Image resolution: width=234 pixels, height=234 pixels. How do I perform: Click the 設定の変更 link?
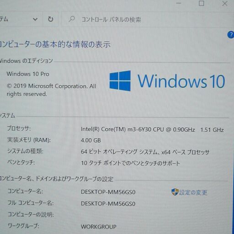click(x=193, y=192)
